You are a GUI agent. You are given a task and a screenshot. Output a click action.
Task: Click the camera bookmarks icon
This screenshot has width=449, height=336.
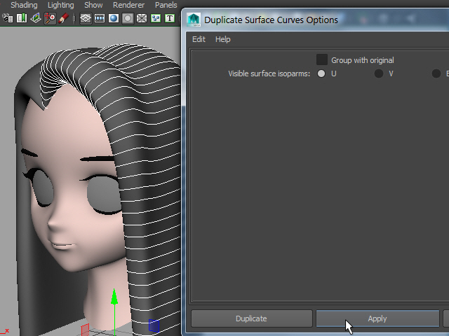point(22,18)
